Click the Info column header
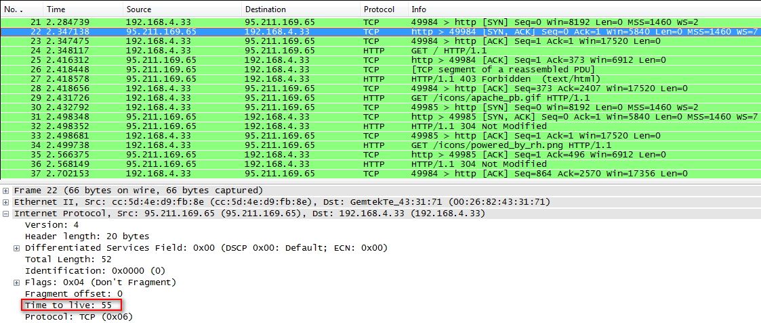761x323 pixels. [x=419, y=9]
